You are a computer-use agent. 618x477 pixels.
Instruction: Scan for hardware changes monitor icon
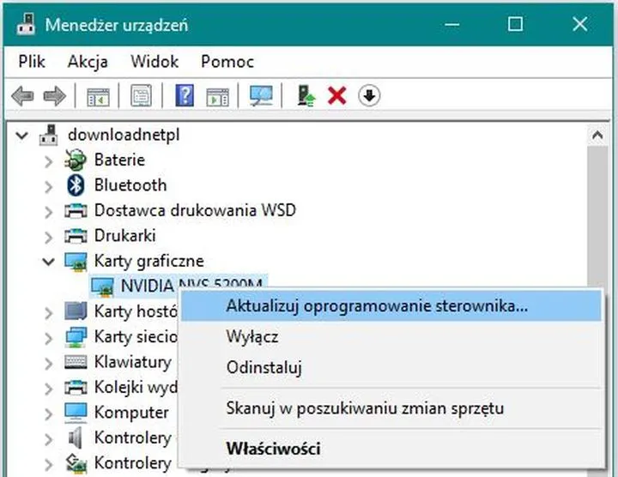[261, 96]
